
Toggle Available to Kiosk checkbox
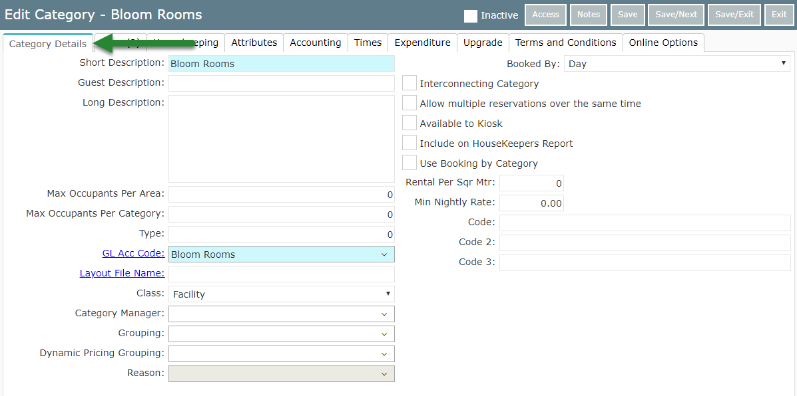409,123
